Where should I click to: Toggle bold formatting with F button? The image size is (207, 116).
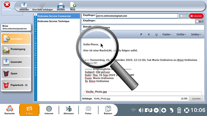(x=141, y=34)
